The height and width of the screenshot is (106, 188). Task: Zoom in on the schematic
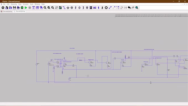tap(45, 8)
